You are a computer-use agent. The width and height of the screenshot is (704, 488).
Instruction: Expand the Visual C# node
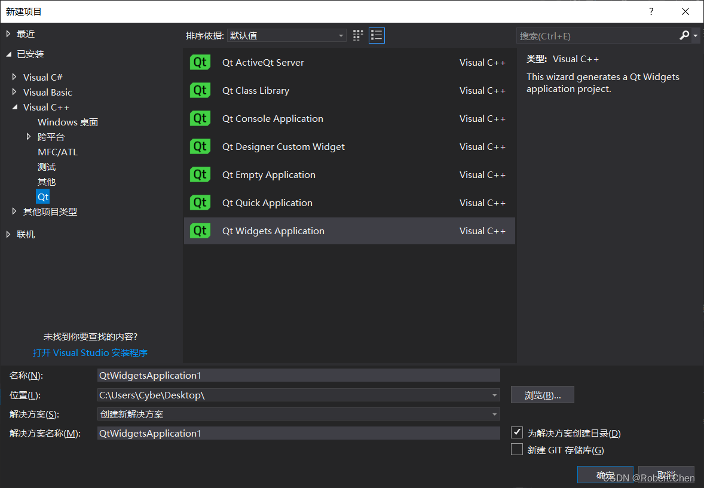tap(14, 77)
